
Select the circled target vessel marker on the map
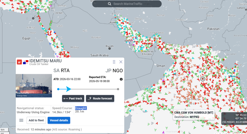tap(203, 79)
